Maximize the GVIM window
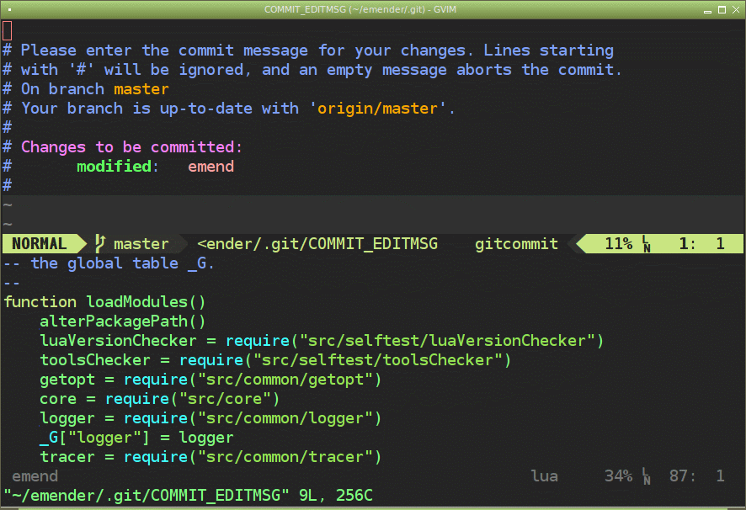The image size is (746, 510). point(722,9)
